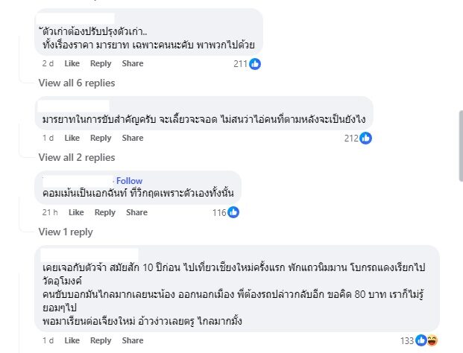Reply to the comment with 211 likes
463x353 pixels.
pos(101,63)
